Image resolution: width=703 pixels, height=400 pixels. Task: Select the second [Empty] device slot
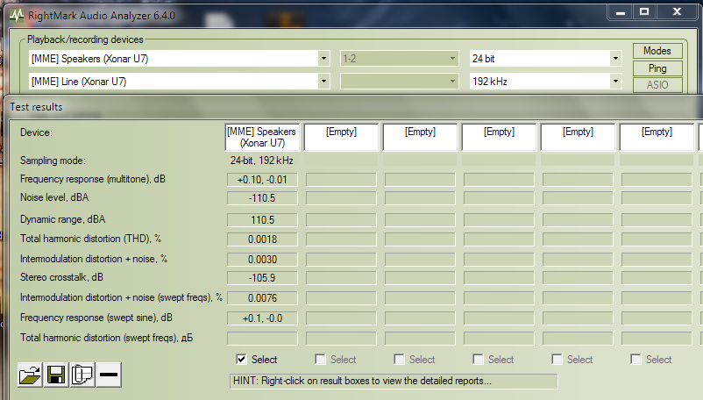click(420, 137)
